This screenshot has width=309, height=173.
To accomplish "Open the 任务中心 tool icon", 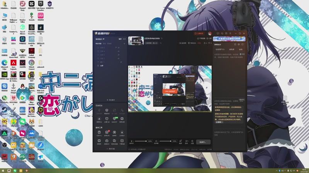I will click(99, 133).
